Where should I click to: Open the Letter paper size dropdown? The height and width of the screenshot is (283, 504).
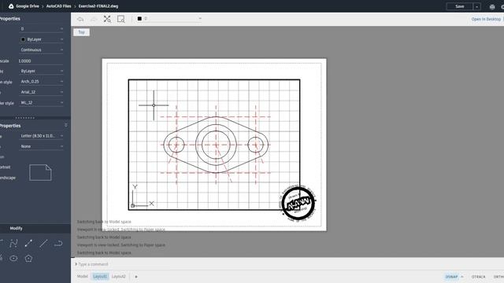(x=42, y=136)
